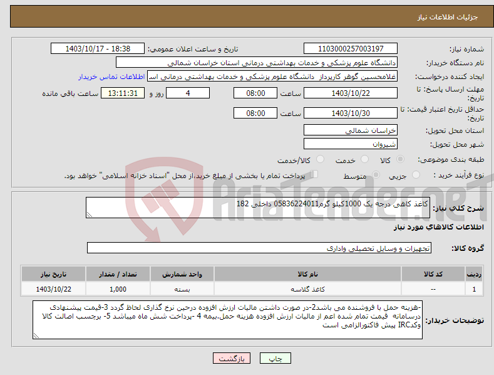Click the response deadline time 08:00 field
The image size is (494, 375).
[x=255, y=93]
